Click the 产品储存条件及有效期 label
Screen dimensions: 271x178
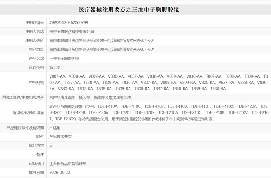point(25,128)
